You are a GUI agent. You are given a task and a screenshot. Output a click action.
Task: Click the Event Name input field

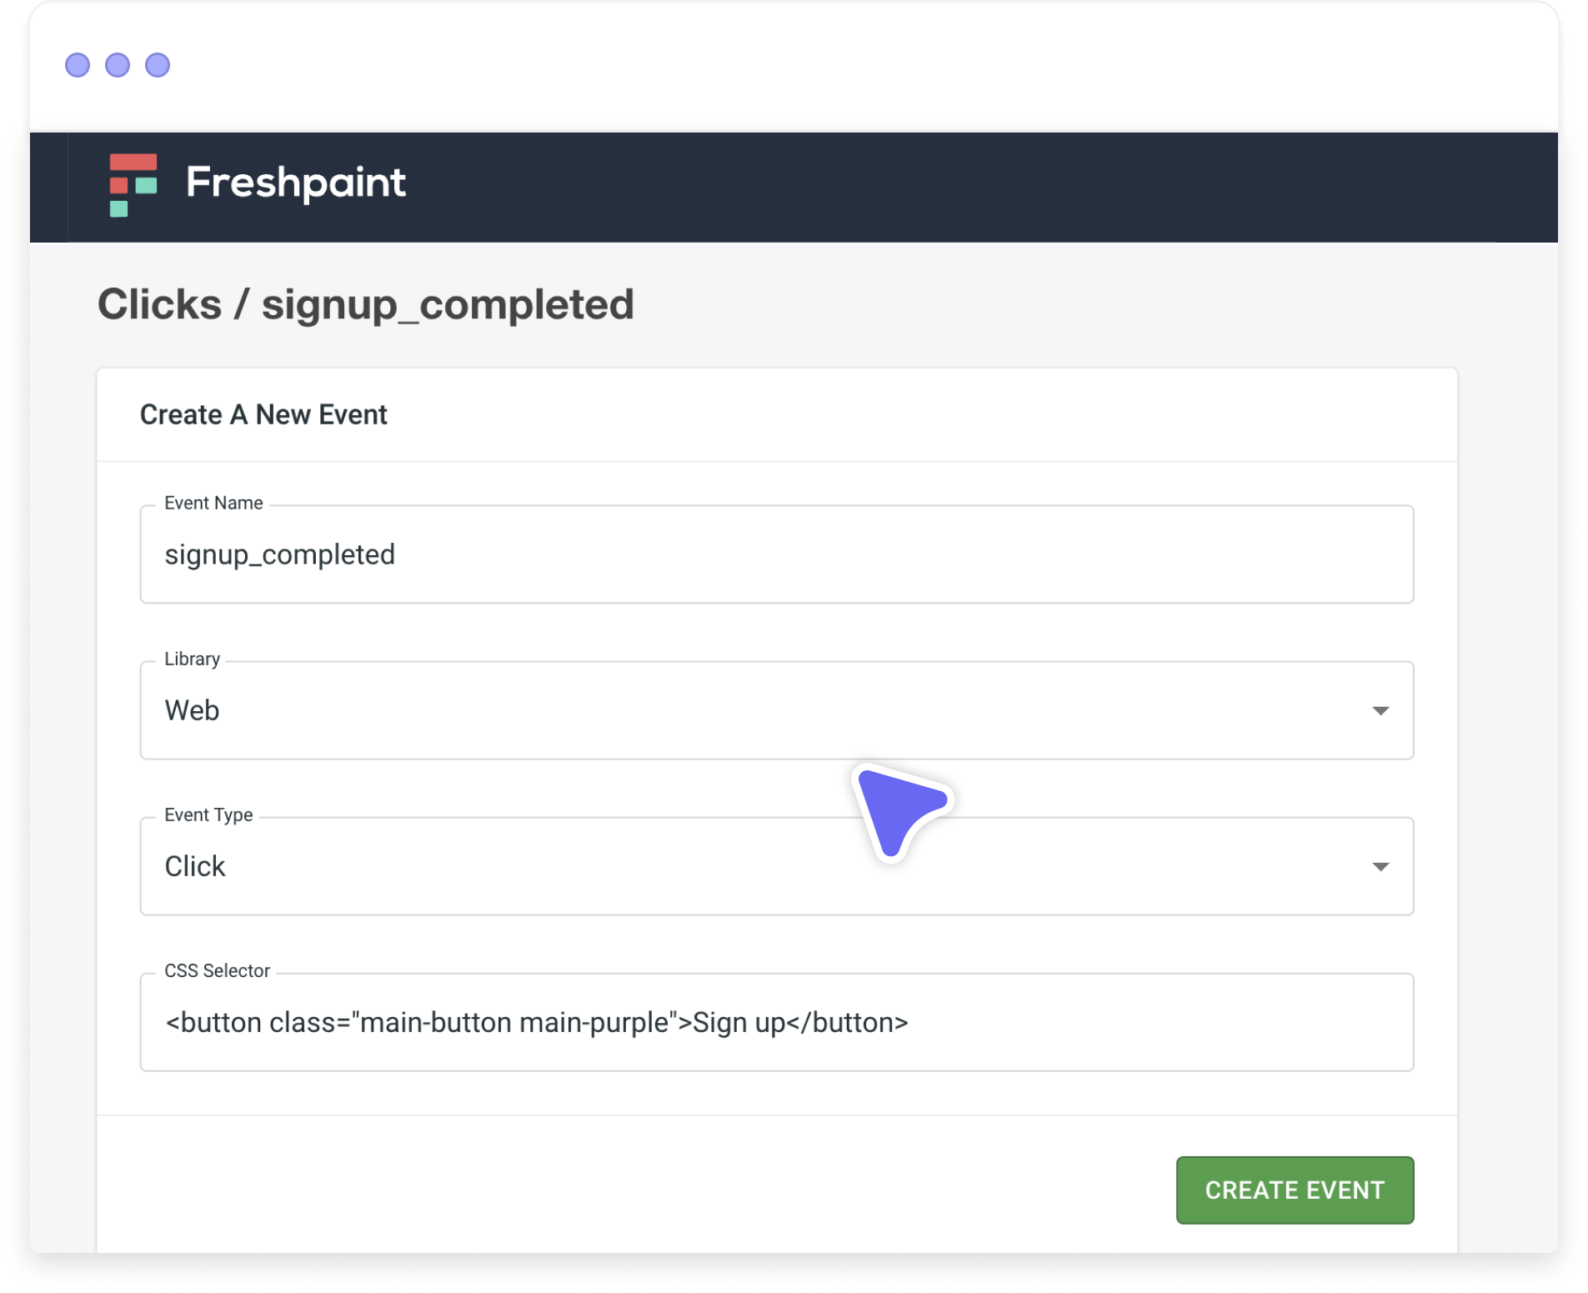click(776, 554)
